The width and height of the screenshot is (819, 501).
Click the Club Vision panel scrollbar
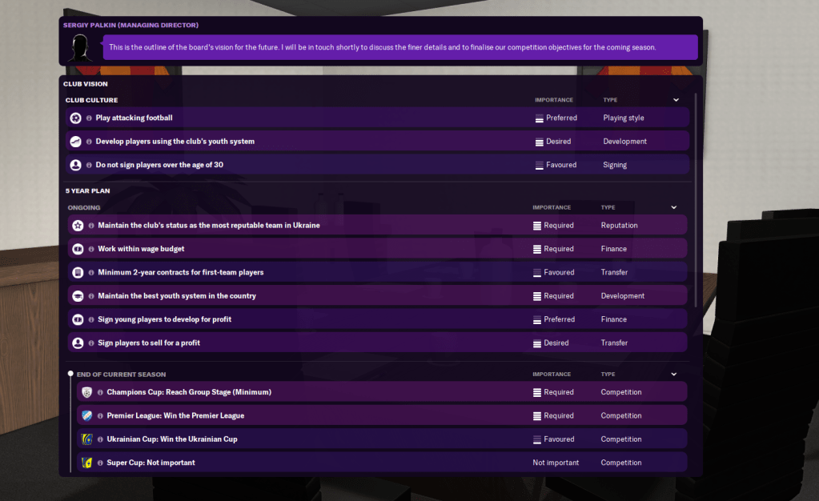(x=695, y=200)
